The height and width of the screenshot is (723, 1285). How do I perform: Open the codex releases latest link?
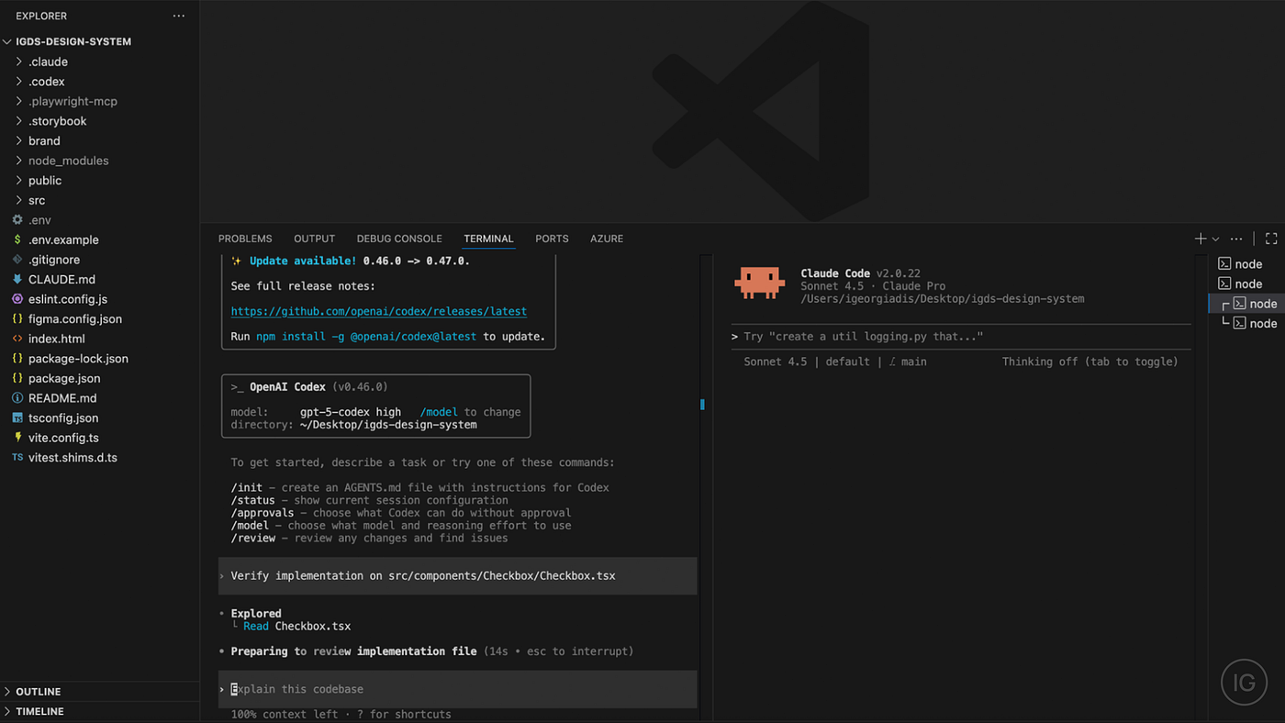pos(379,312)
